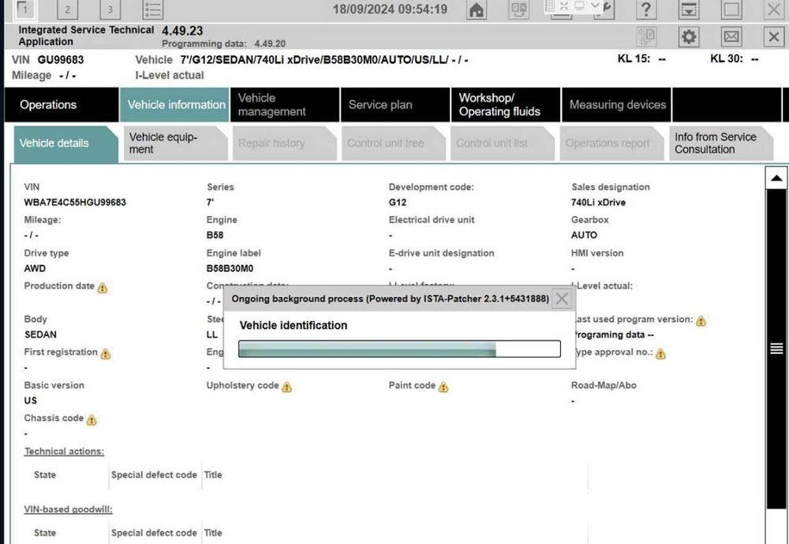The image size is (789, 544).
Task: Click warning icon next to Production date
Action: [103, 288]
